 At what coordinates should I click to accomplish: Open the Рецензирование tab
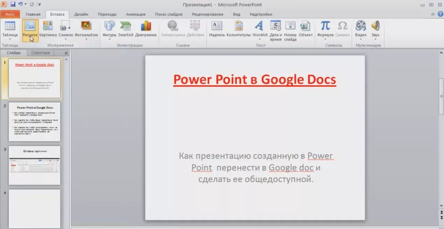coord(207,14)
